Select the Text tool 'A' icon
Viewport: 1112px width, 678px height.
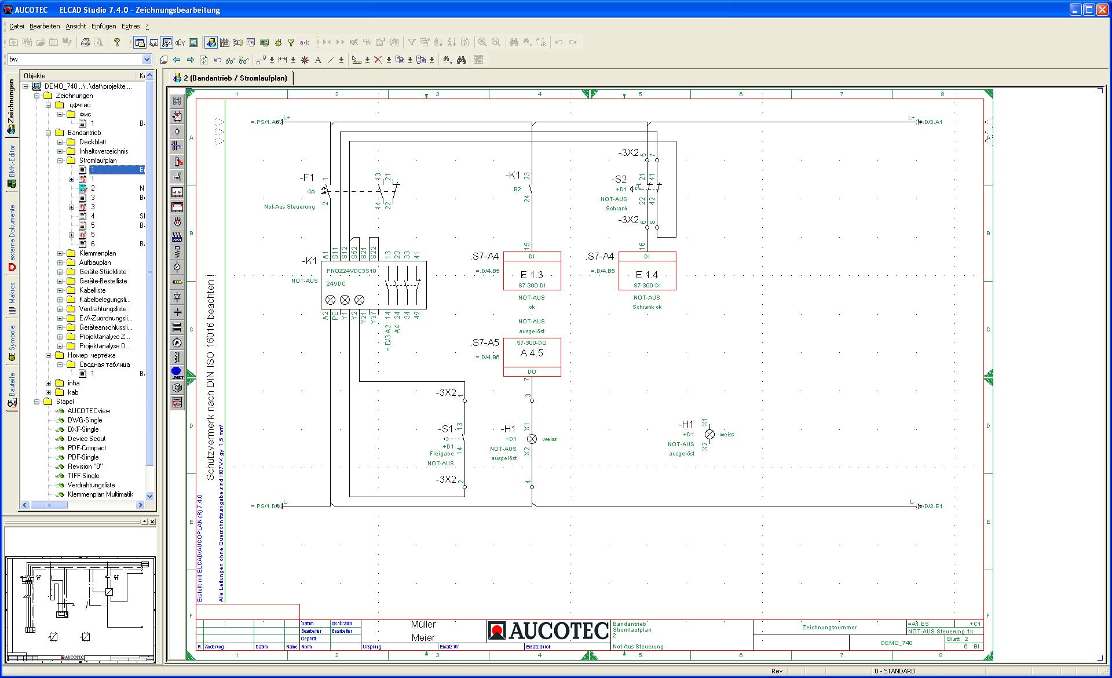coord(317,60)
